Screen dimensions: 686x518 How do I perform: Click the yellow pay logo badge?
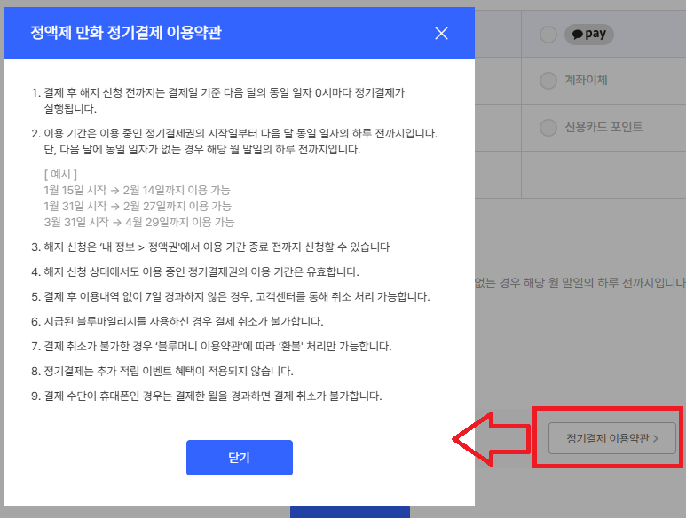(x=589, y=35)
